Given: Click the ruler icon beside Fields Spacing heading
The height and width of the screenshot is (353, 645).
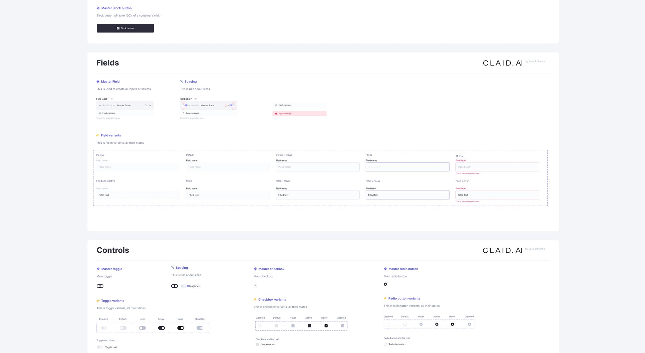Looking at the screenshot, I should coord(181,81).
